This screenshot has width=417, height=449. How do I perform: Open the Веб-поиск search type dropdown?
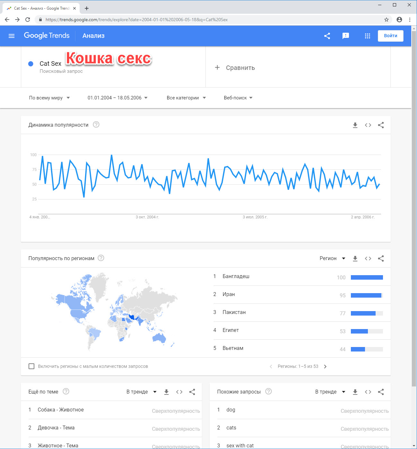[238, 98]
